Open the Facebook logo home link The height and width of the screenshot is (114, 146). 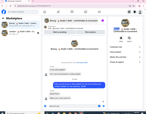4,12
